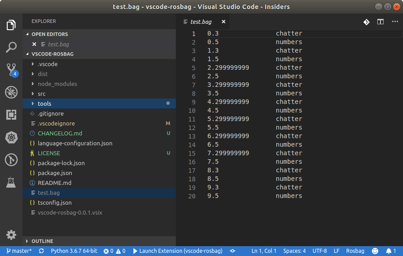Open the Kubernetes helm wheel icon
Image resolution: width=403 pixels, height=256 pixels.
tap(11, 137)
